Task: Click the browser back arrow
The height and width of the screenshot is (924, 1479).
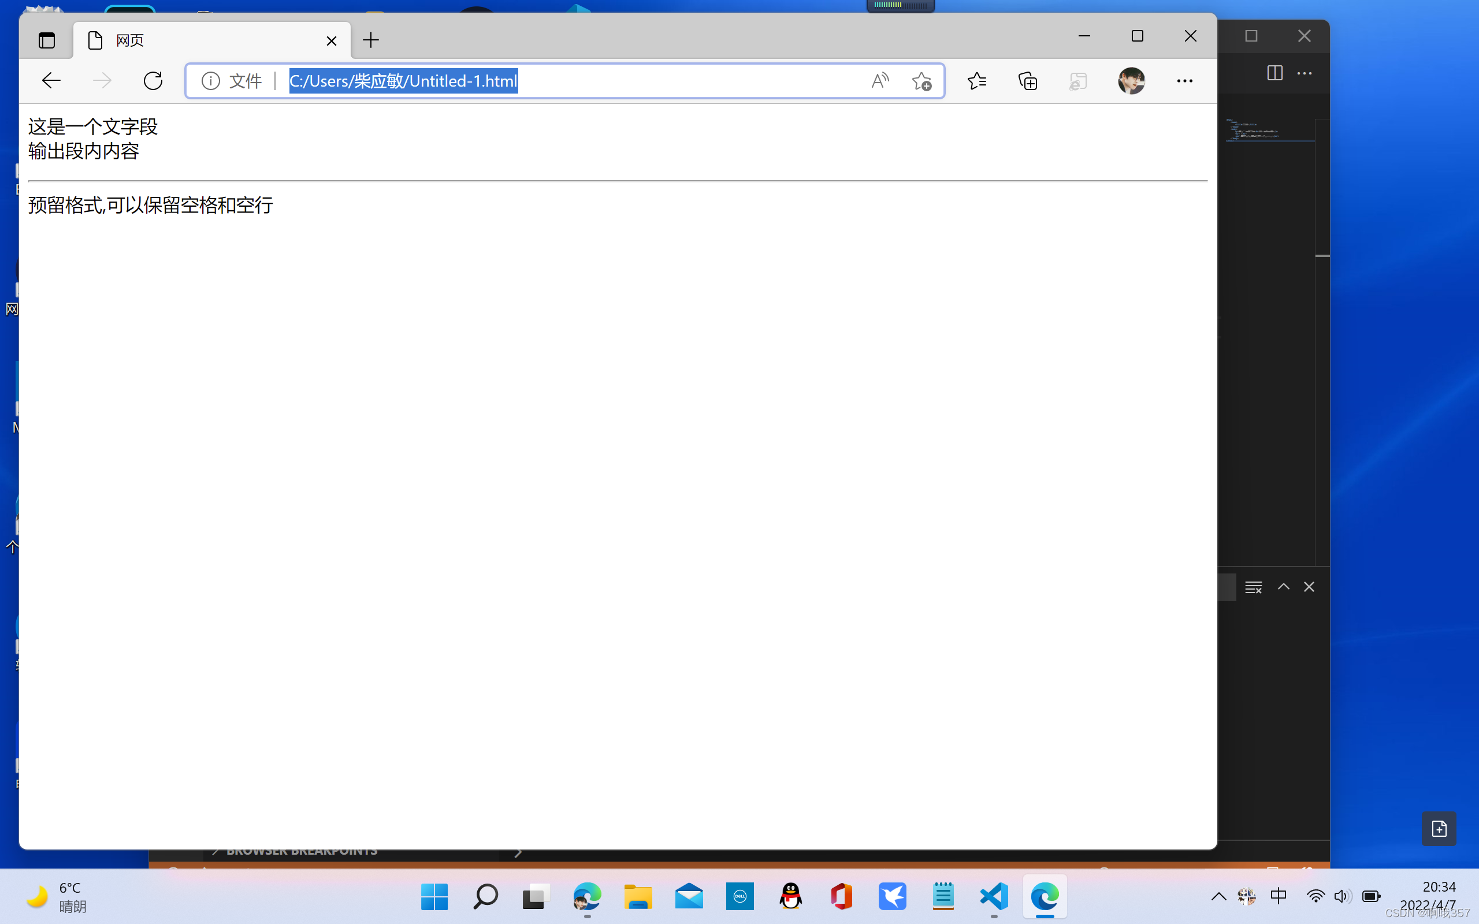Action: coord(51,81)
